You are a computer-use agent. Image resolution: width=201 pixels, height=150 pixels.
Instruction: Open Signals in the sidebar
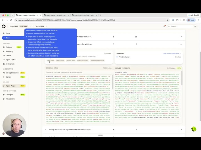(8, 77)
